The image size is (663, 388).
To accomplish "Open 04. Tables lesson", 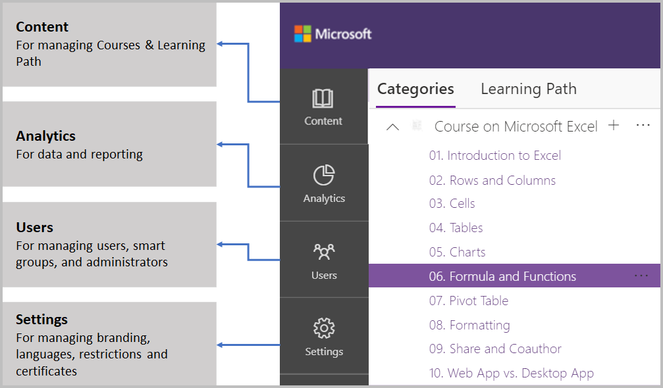I will click(x=456, y=228).
